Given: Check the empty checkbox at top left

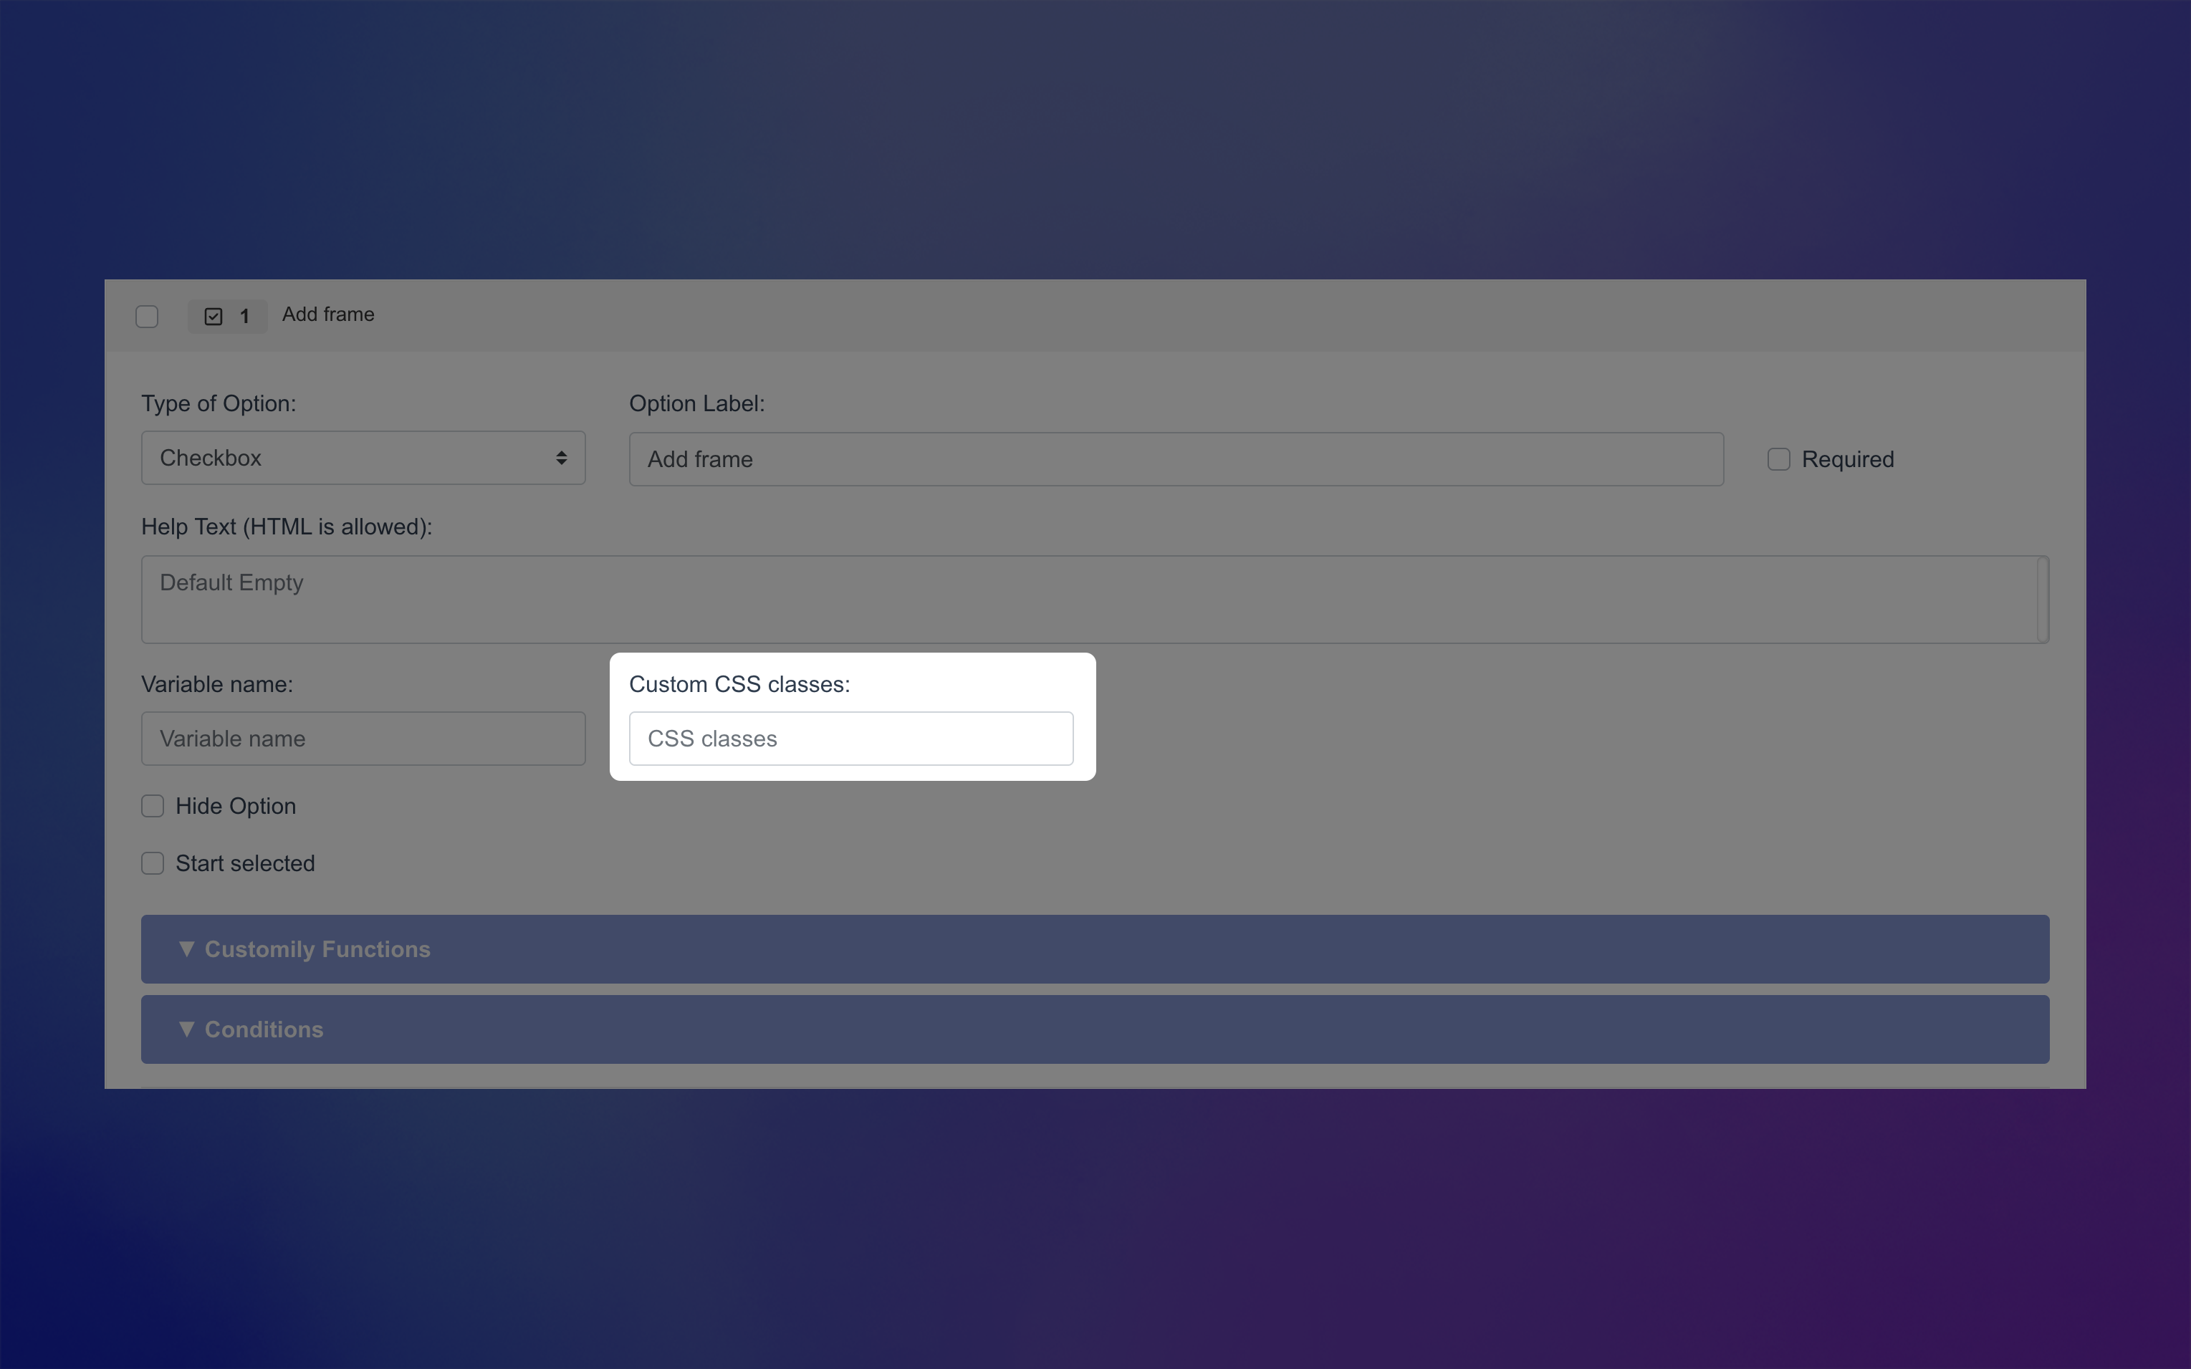Looking at the screenshot, I should pos(148,316).
